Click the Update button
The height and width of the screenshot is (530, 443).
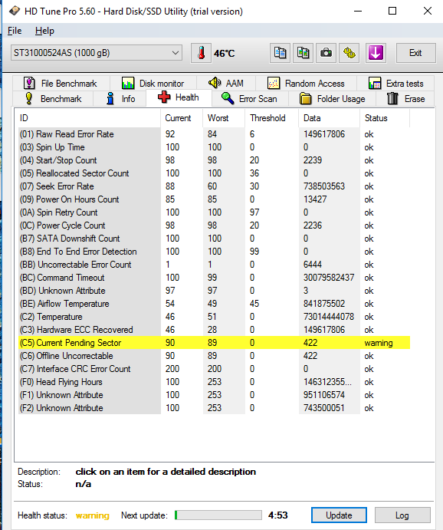[x=339, y=515]
